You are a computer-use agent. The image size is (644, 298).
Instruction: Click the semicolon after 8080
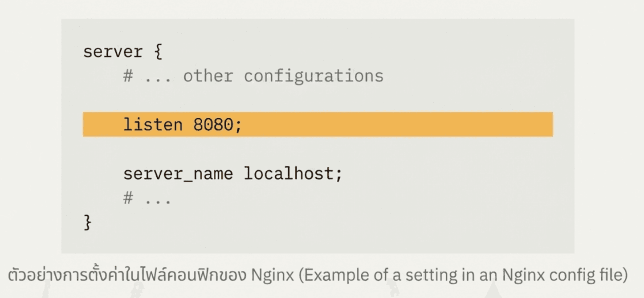[x=238, y=125]
